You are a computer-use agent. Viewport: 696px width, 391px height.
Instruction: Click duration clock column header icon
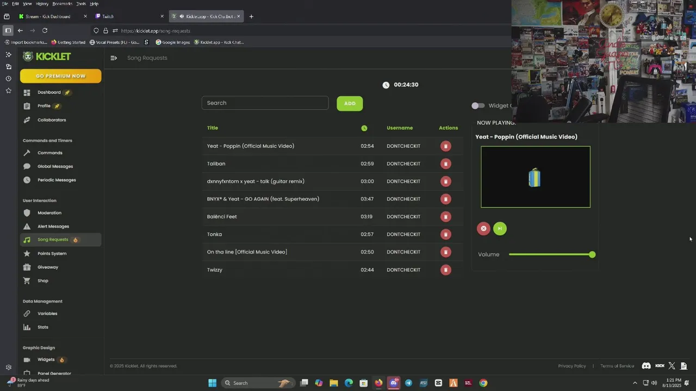tap(364, 128)
